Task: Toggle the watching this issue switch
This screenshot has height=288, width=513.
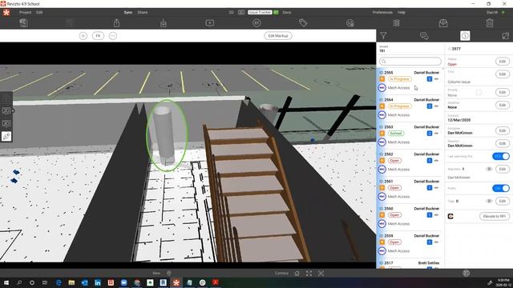Action: tap(500, 157)
